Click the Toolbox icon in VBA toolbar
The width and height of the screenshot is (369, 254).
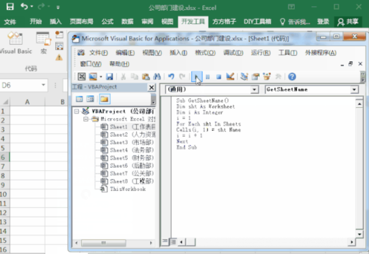278,76
